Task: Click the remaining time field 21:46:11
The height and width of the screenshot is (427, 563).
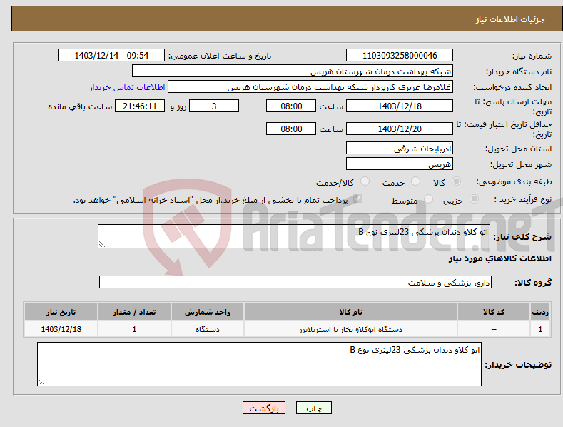Action: [140, 106]
